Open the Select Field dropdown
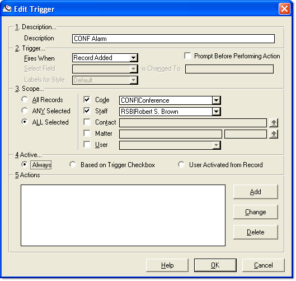The height and width of the screenshot is (281, 296). 134,69
